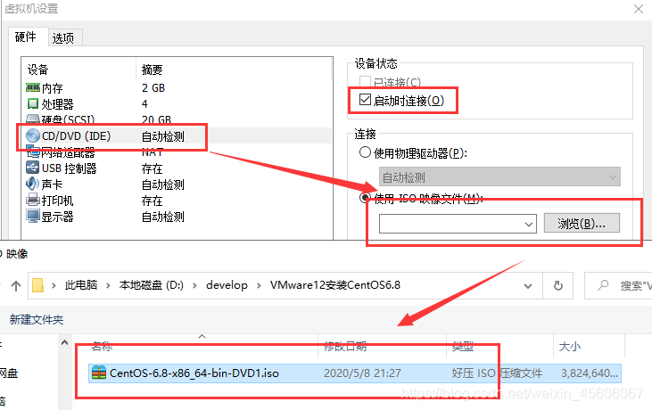Select the 声卡 device row
The width and height of the screenshot is (652, 410).
coord(177,184)
